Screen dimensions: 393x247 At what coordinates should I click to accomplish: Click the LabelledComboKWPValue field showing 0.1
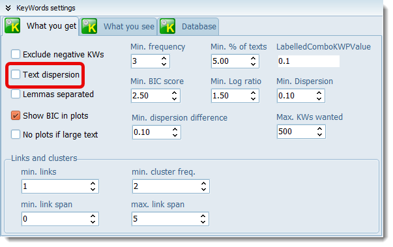point(308,61)
